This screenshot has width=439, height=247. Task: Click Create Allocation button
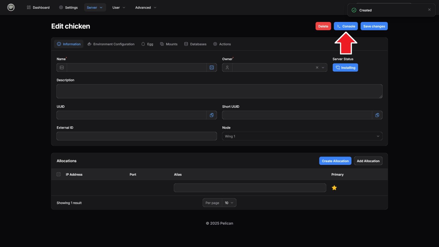[335, 161]
